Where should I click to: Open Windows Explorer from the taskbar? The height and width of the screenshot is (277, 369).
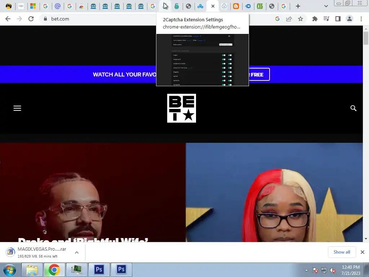32,270
